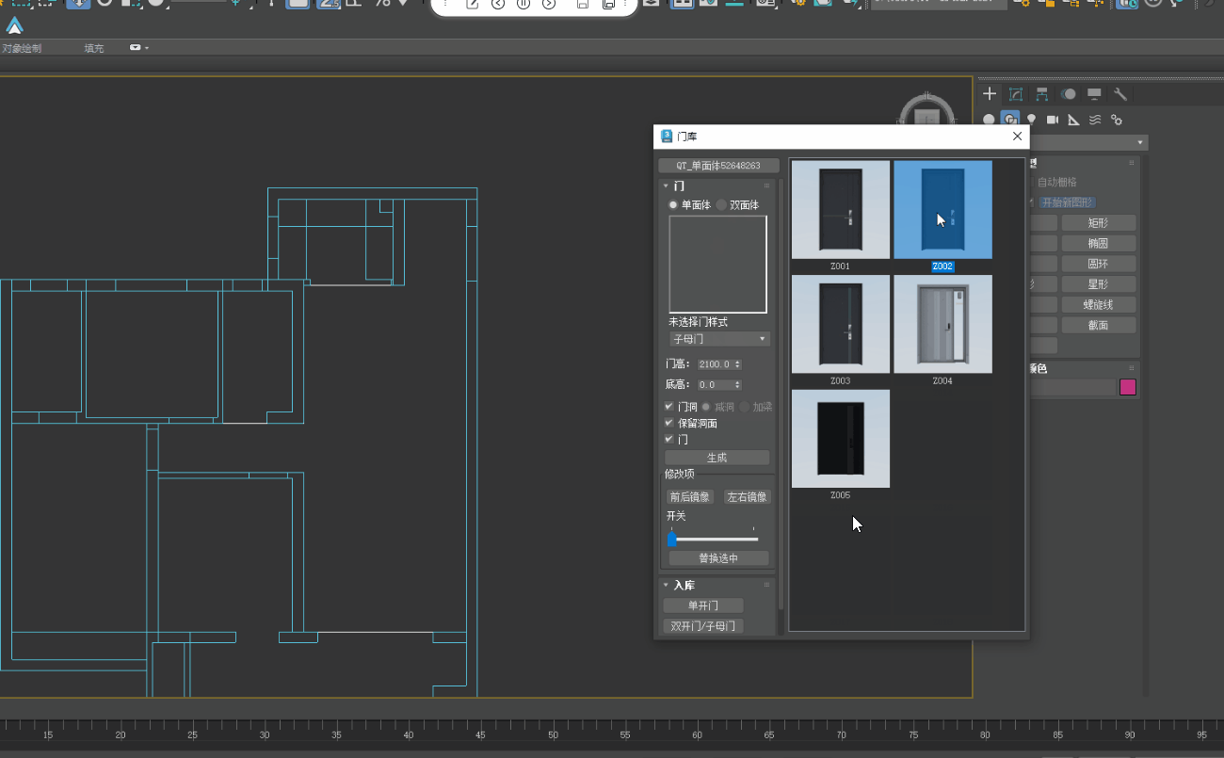Toggle the 保留洞面 checkbox
Screen dimensions: 1224x758
(x=669, y=423)
